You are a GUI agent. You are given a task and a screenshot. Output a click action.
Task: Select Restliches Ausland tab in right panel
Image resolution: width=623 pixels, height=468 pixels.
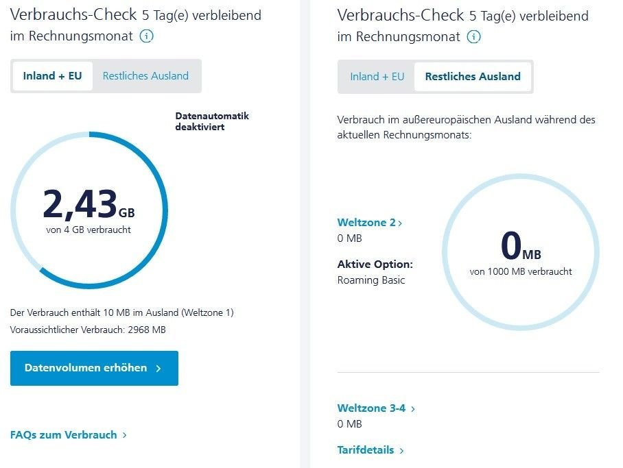tap(473, 77)
